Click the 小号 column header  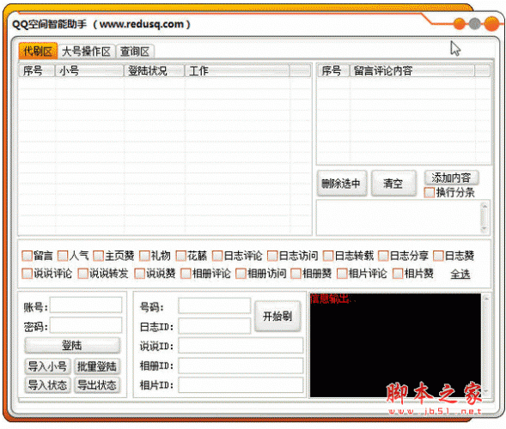point(89,70)
